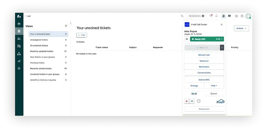Image resolution: width=265 pixels, height=131 pixels.
Task: Switch to the Queue tab
Action: (214, 94)
